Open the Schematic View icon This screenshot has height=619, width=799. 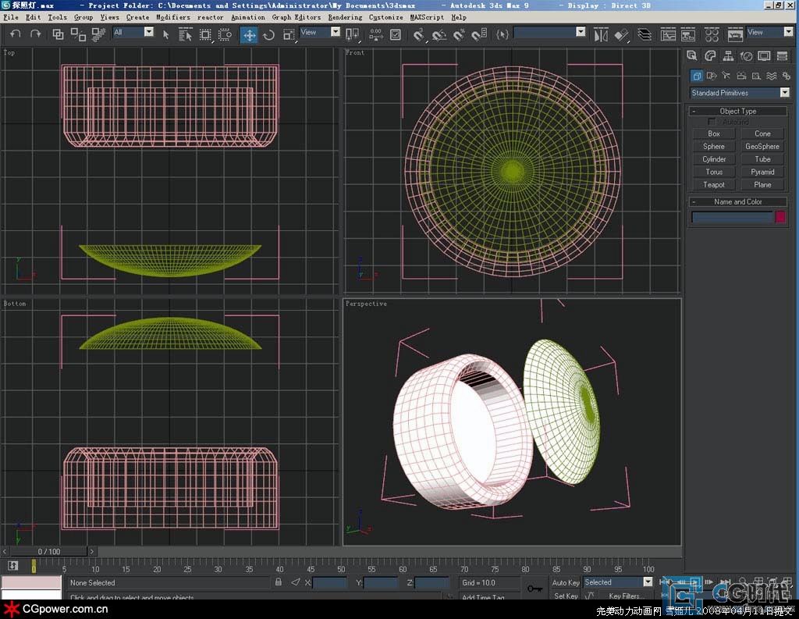click(688, 34)
